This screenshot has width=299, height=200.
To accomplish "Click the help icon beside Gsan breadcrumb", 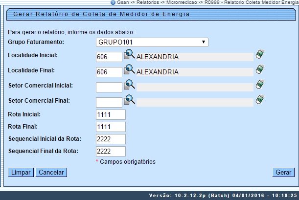I will pos(113,2).
